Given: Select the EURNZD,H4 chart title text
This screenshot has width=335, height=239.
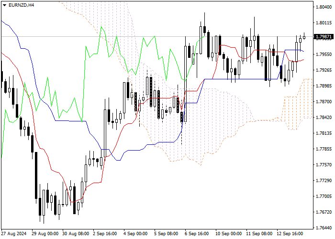Looking at the screenshot, I should tap(21, 5).
